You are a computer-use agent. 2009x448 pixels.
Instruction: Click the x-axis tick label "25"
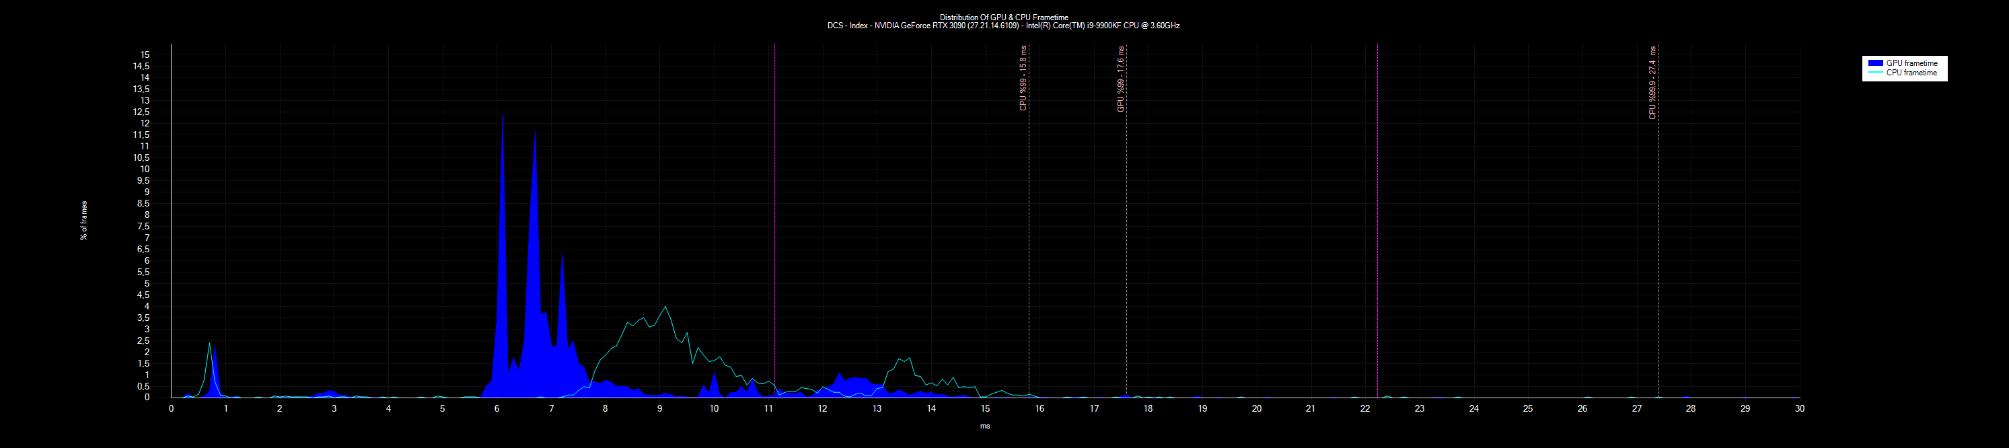click(x=1528, y=409)
